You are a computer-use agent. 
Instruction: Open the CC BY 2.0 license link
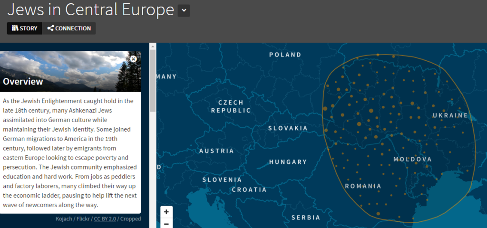pyautogui.click(x=105, y=218)
